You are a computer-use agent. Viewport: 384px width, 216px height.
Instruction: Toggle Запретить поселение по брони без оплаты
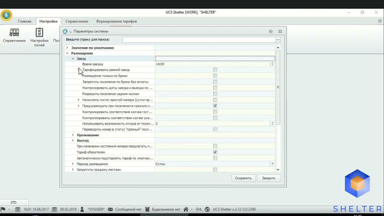tap(215, 82)
